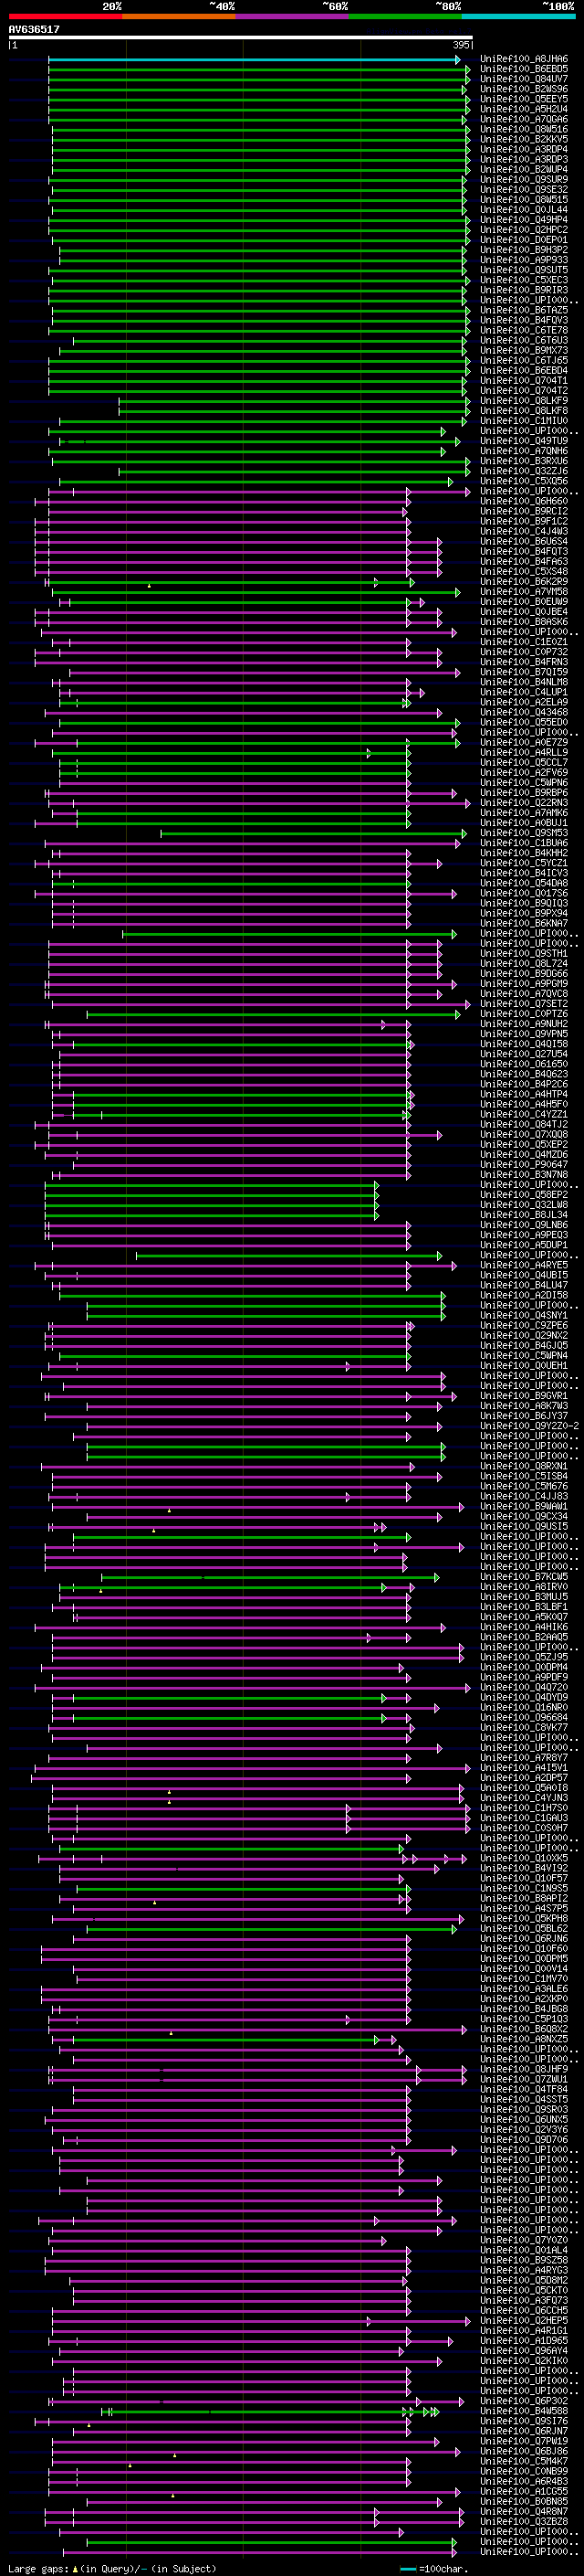Select hit UniRef100_B8JL34
This screenshot has height=2576, width=584.
[524, 1215]
